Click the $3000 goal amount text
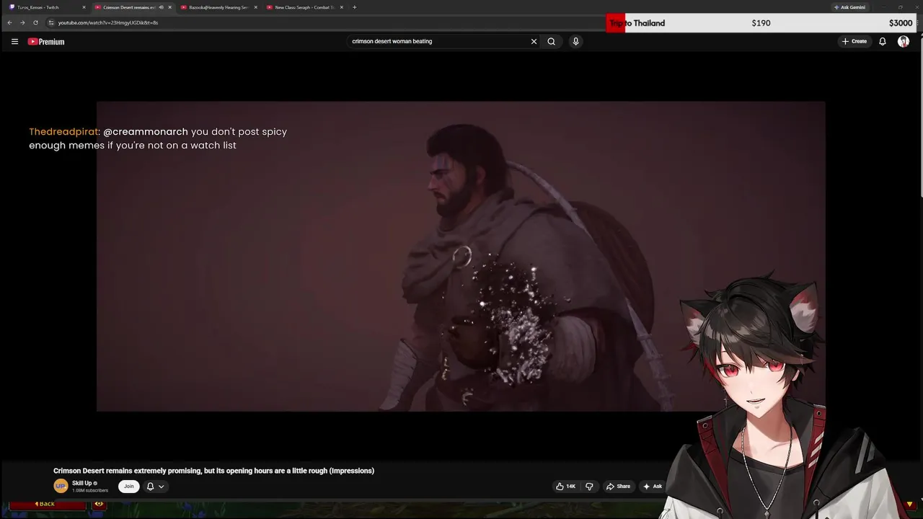This screenshot has width=923, height=519. 901,23
